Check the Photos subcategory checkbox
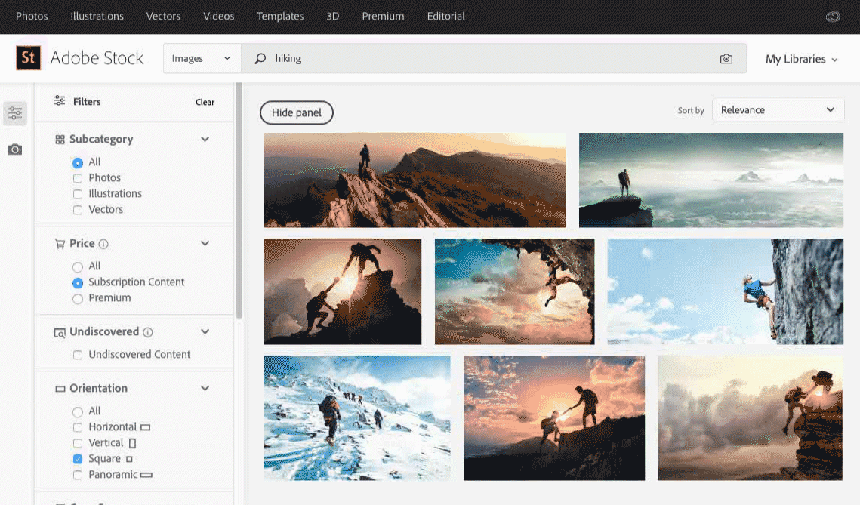This screenshot has height=505, width=860. tap(78, 178)
